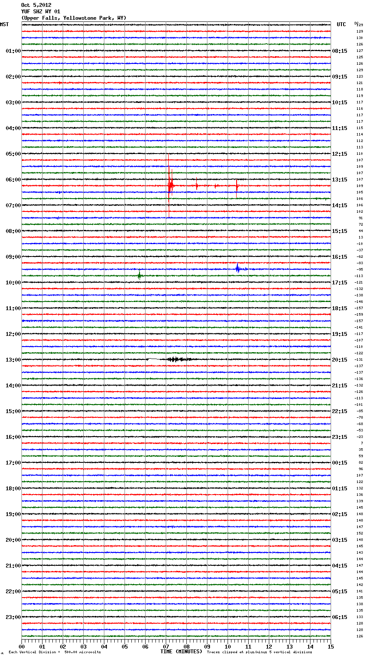
Task: Click the '10' minute tick label
Action: [x=228, y=646]
